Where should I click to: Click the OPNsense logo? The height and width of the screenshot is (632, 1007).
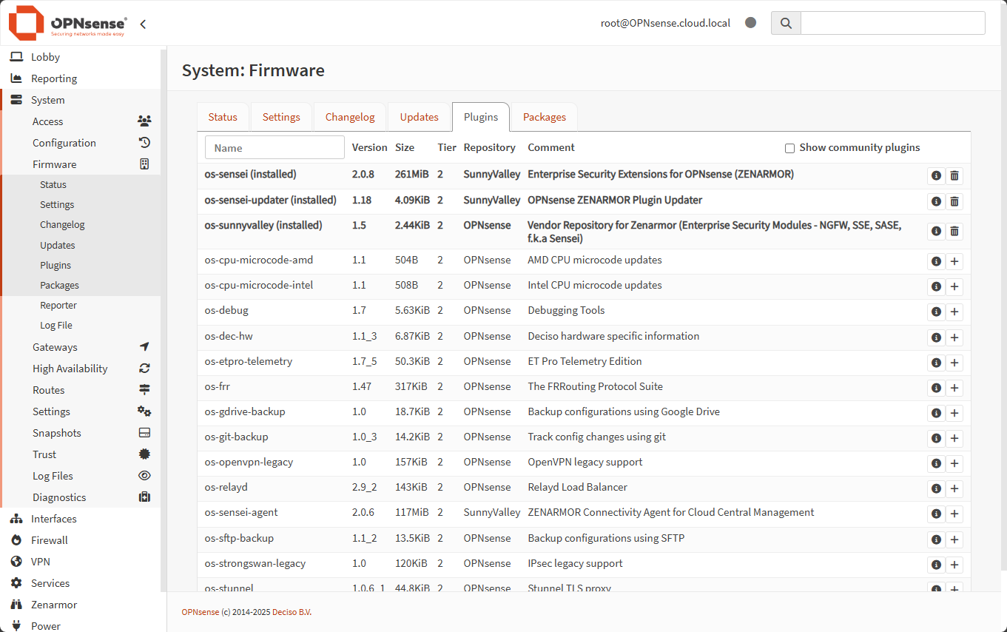pyautogui.click(x=67, y=23)
